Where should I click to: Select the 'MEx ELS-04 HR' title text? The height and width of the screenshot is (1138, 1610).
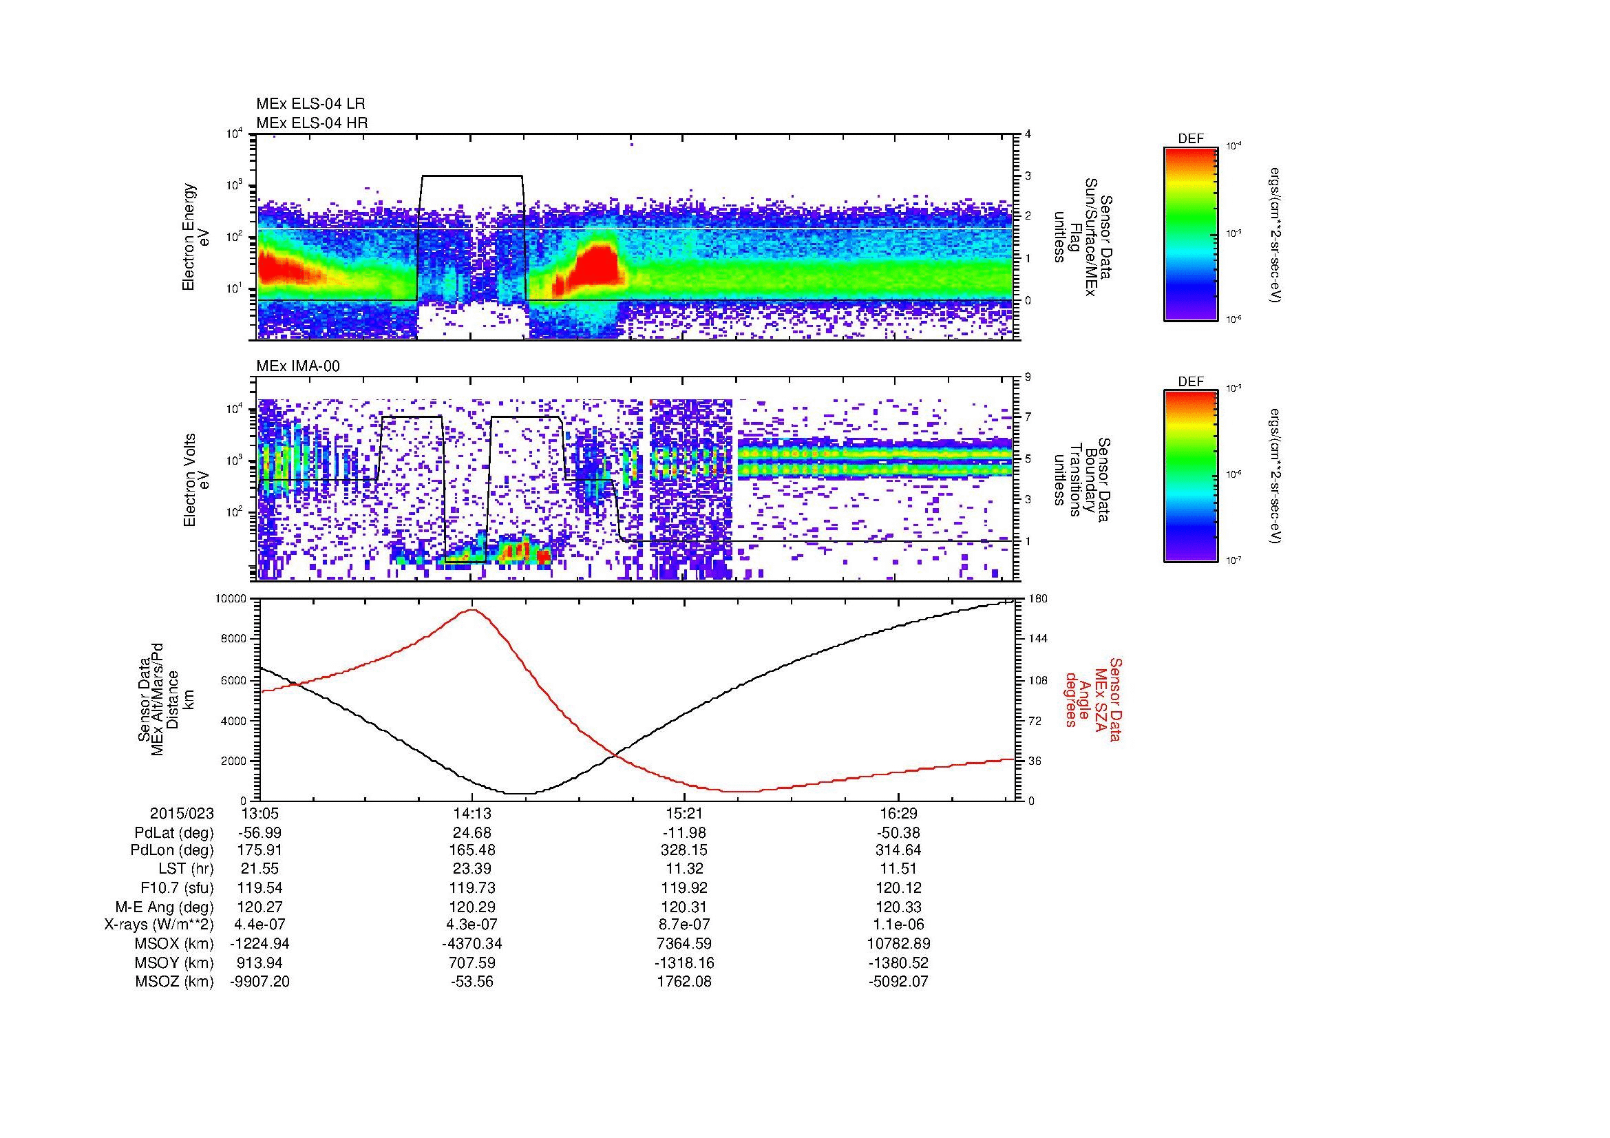pos(312,123)
